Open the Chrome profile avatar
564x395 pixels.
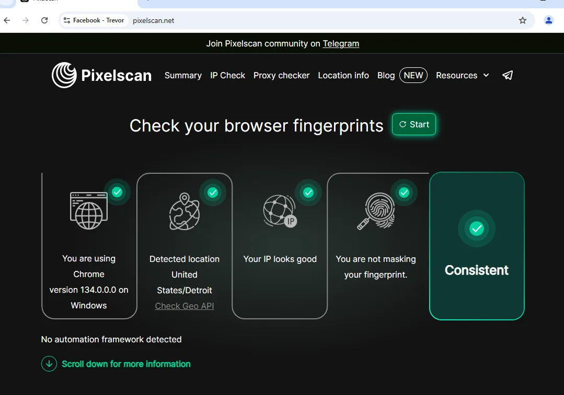click(x=548, y=20)
